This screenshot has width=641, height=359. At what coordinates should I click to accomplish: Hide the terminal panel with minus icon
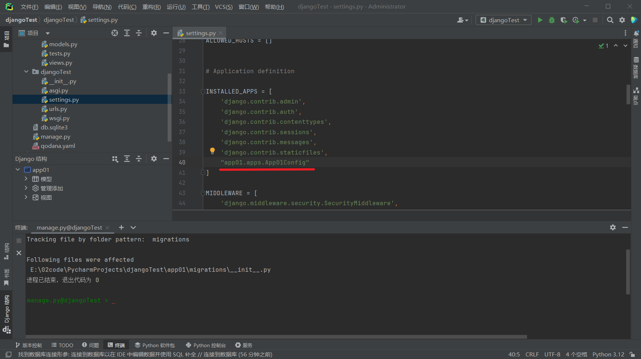pos(625,227)
